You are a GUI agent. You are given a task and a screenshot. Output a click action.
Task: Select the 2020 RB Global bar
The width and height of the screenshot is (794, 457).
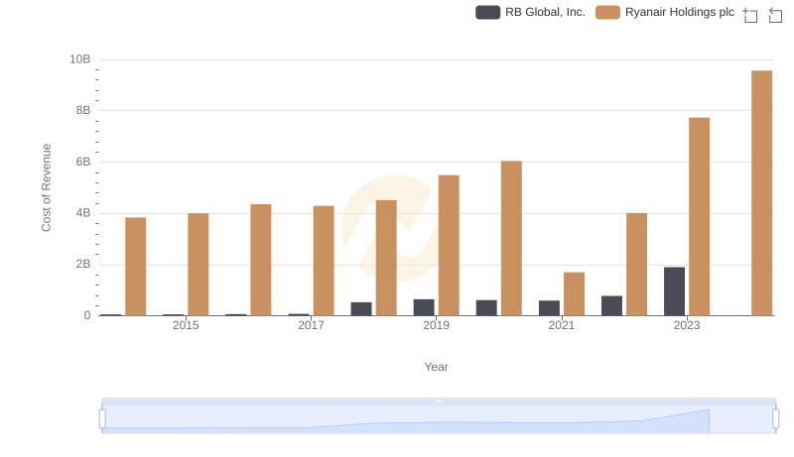pos(486,308)
